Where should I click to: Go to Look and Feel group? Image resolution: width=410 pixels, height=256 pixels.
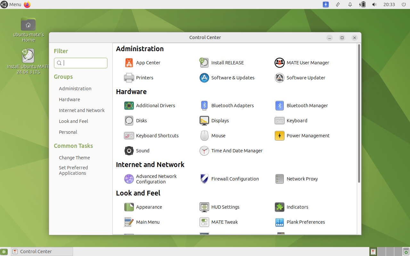pyautogui.click(x=73, y=121)
